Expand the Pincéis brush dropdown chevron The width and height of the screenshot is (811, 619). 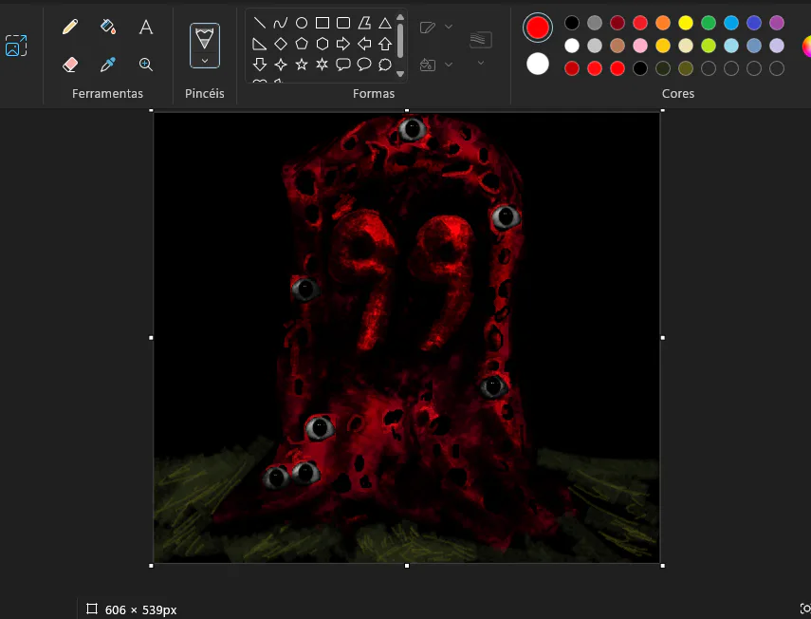pos(205,61)
